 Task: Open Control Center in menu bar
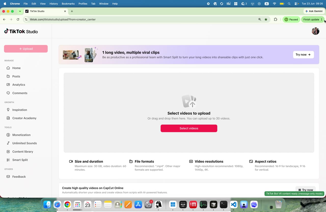click(x=296, y=4)
